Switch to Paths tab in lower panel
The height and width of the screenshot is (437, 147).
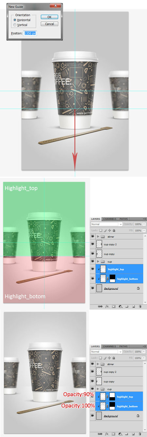[123, 346]
